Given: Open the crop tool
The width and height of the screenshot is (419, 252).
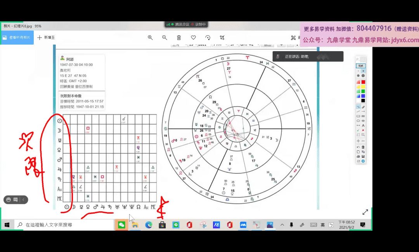Looking at the screenshot, I should tap(222, 38).
